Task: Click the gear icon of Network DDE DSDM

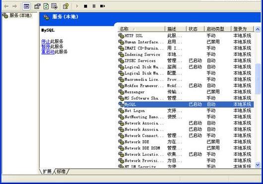Action: (121, 148)
